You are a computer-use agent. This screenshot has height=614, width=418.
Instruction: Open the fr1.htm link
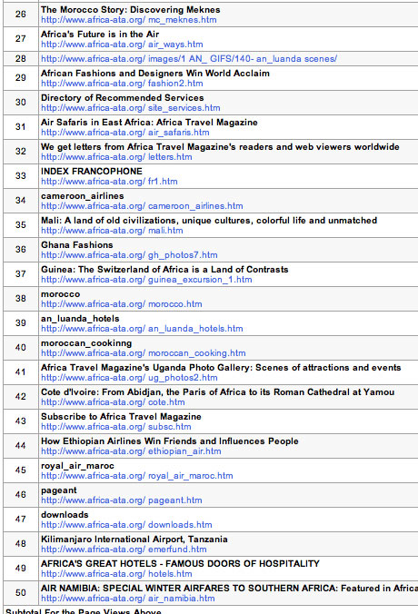(x=109, y=182)
